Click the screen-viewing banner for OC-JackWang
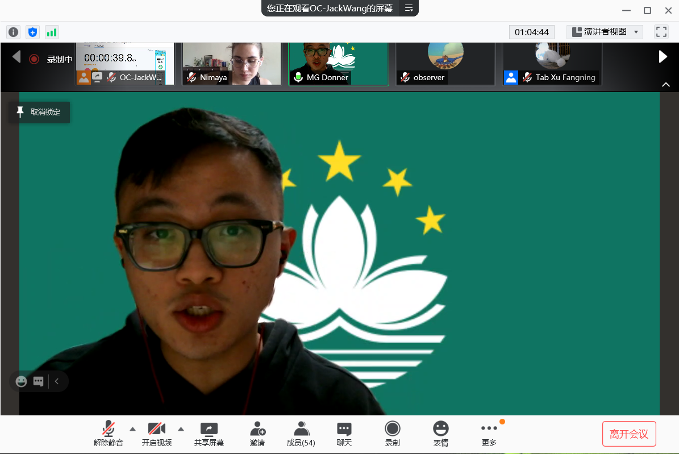Screen dimensions: 679x454 coord(330,8)
